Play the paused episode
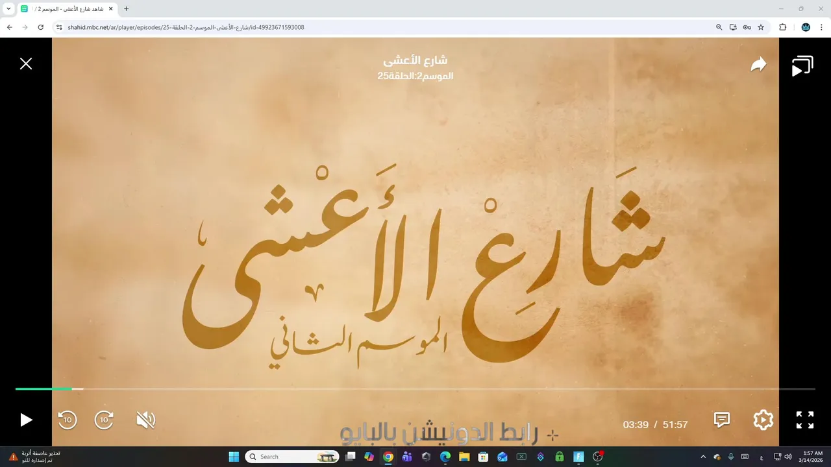The height and width of the screenshot is (467, 831). pyautogui.click(x=26, y=420)
